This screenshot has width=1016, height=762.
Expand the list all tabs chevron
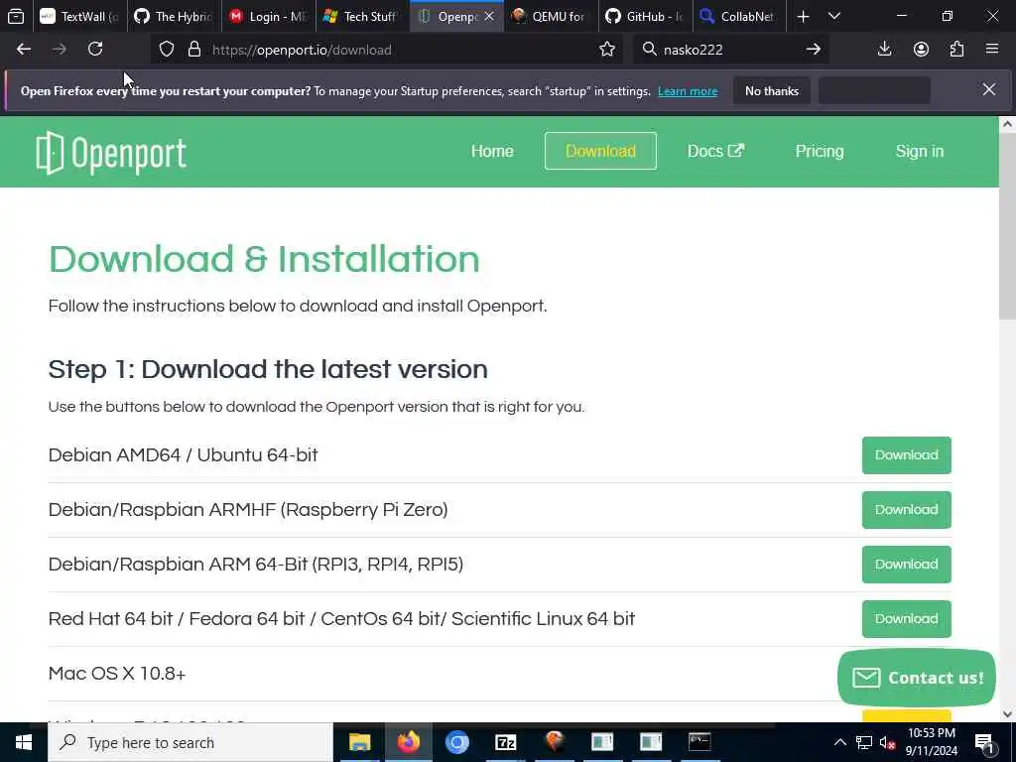[x=834, y=16]
